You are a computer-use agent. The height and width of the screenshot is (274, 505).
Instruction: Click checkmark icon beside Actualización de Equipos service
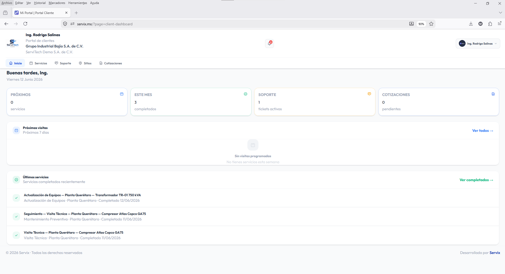[x=16, y=198]
